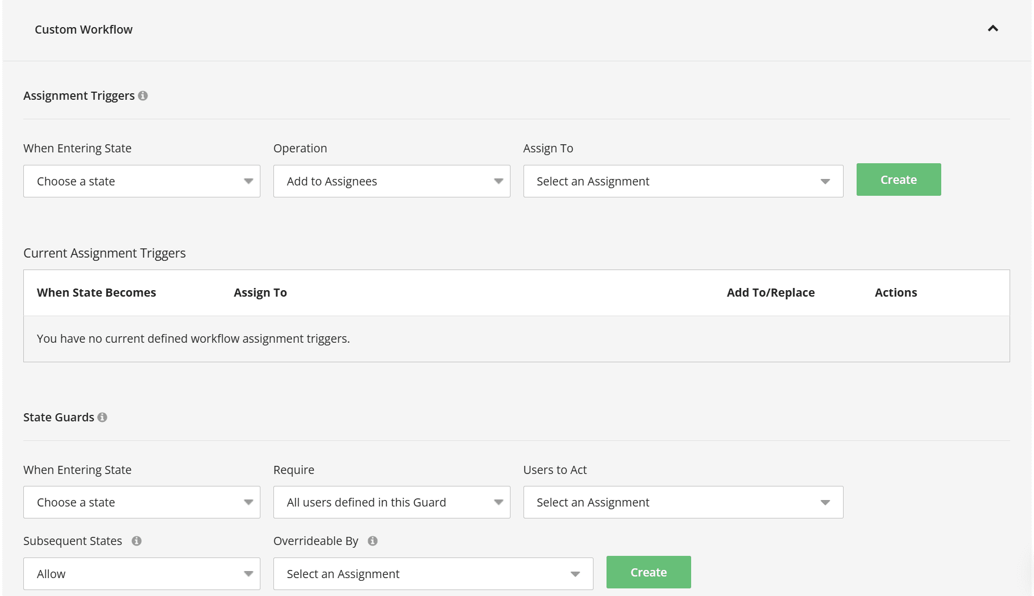The image size is (1034, 596).
Task: Click info icon beside State Guards
Action: pyautogui.click(x=102, y=417)
